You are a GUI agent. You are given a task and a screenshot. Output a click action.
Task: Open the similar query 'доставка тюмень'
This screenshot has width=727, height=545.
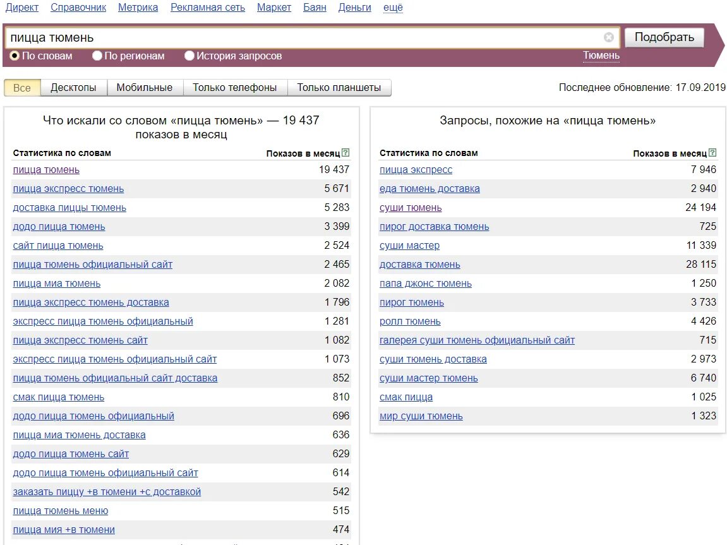(x=420, y=265)
